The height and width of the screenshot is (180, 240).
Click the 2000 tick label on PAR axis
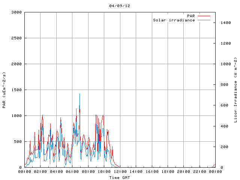point(16,64)
